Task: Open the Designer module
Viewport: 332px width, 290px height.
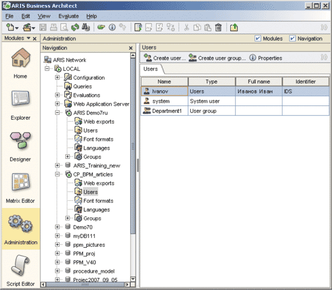Action: 20,146
